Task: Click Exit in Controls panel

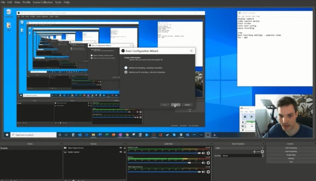Action: 291,162
